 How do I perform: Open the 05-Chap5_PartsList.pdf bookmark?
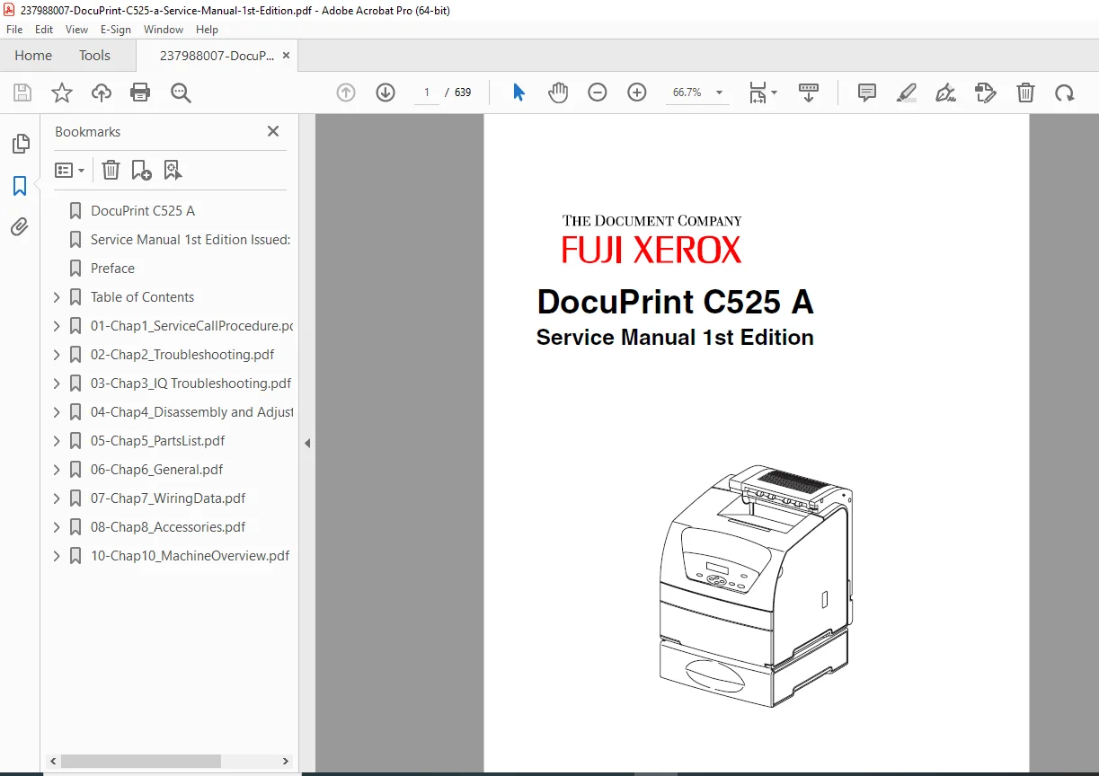(158, 441)
